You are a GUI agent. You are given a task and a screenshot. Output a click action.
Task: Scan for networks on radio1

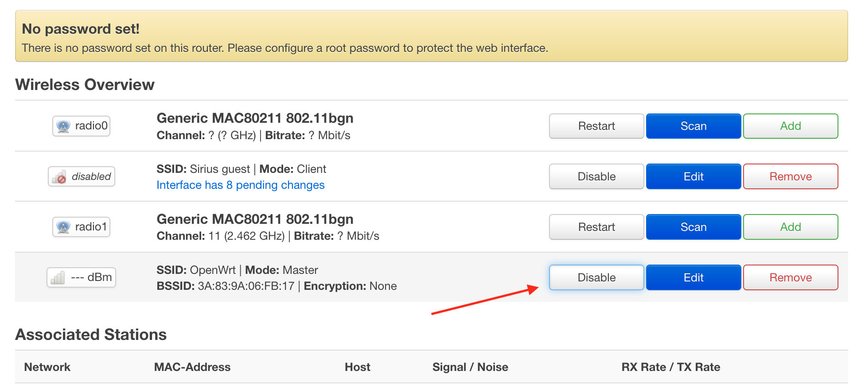click(x=694, y=227)
